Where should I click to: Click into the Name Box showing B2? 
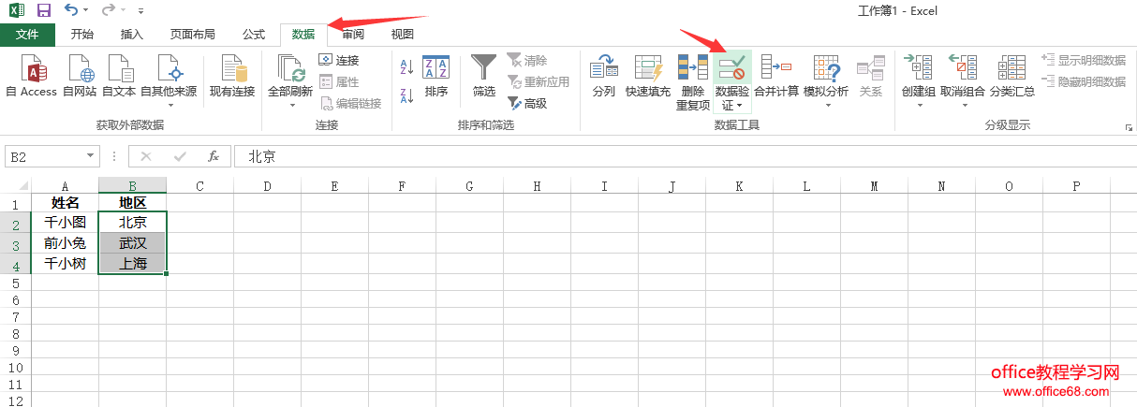[x=44, y=157]
